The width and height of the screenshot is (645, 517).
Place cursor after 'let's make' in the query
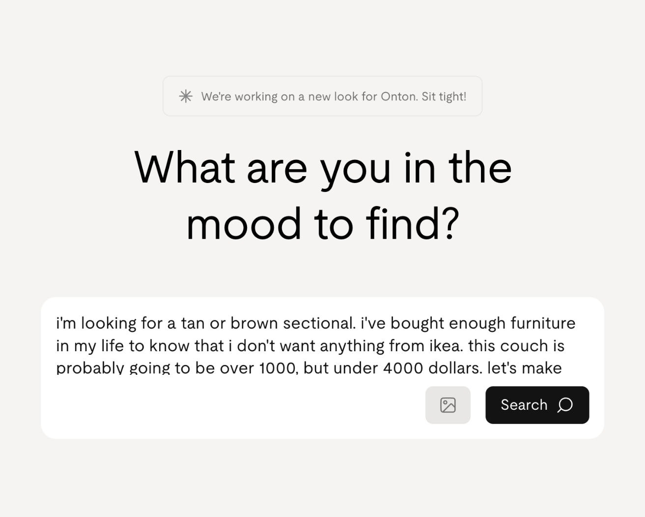[562, 368]
